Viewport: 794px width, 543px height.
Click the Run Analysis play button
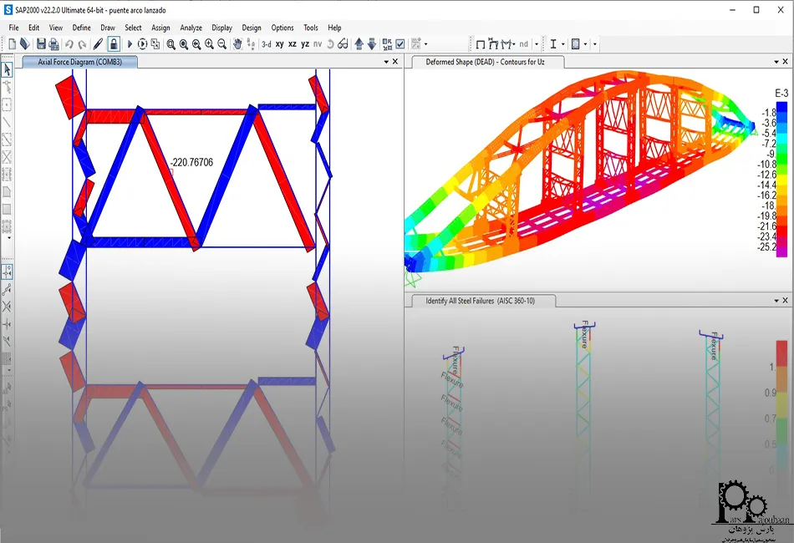pos(129,44)
